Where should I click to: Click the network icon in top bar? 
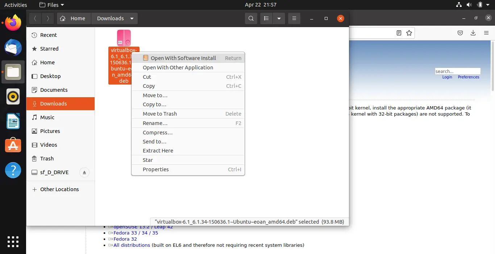(459, 5)
